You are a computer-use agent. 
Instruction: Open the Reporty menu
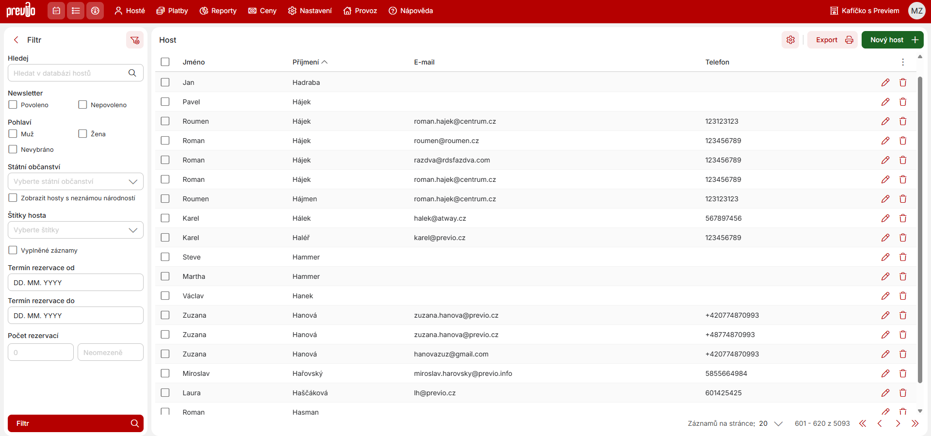click(218, 11)
